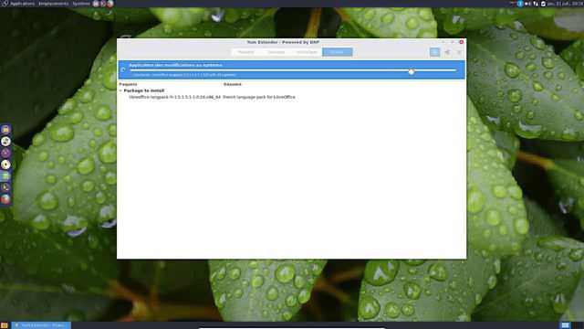
Task: Click the first icon at top of left dock
Action: [x=5, y=130]
